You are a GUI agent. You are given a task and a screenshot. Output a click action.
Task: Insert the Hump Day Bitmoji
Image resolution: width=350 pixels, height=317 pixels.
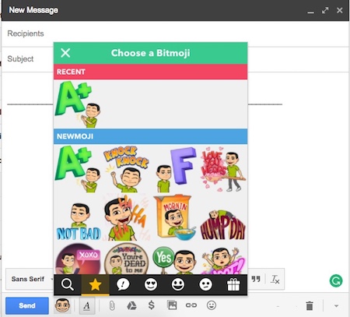(x=223, y=224)
